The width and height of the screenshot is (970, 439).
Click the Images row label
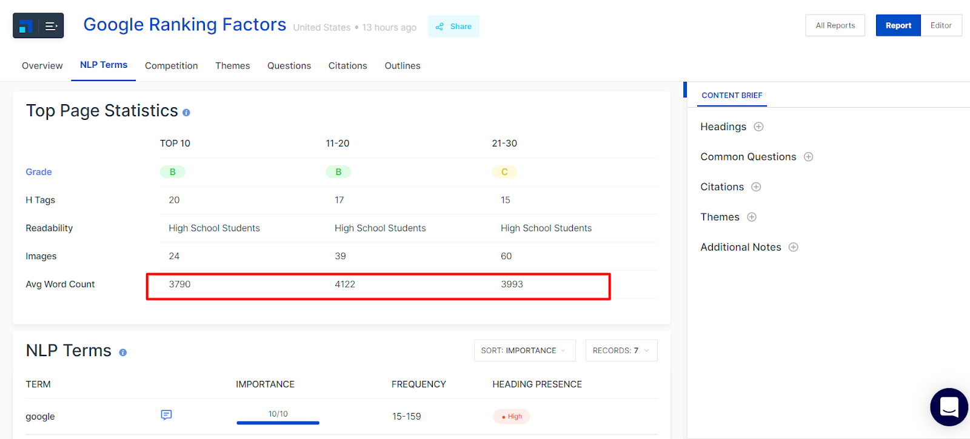pos(41,257)
